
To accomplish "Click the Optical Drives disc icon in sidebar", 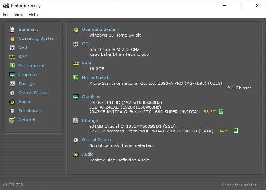I will [12, 93].
